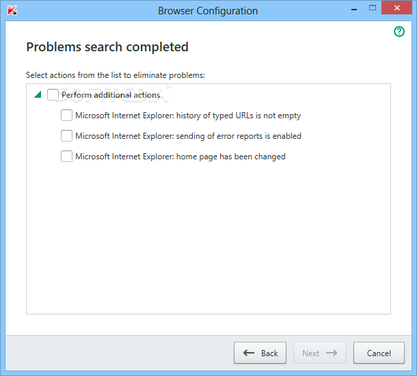Open help via the green question mark icon
This screenshot has width=417, height=376.
[x=399, y=31]
